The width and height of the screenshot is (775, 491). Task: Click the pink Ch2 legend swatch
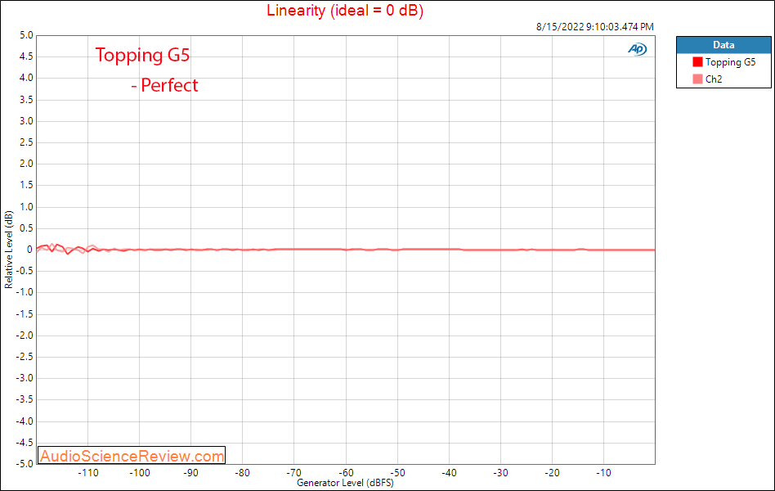click(x=697, y=79)
